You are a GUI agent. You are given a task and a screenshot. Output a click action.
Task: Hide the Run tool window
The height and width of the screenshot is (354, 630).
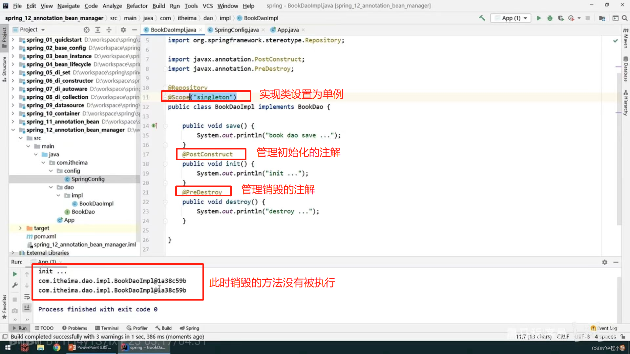[616, 262]
